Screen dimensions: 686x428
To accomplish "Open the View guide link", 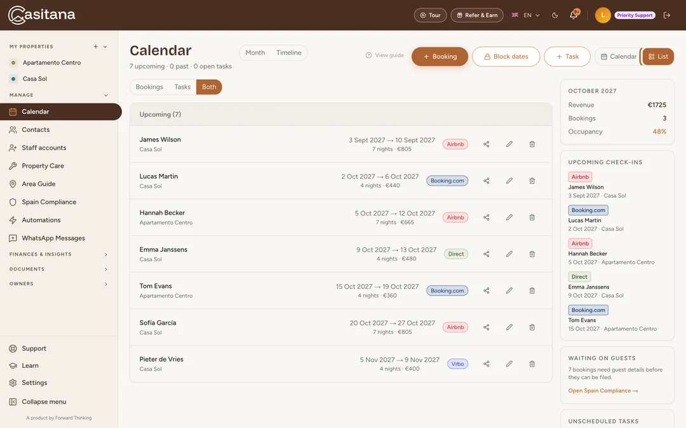I will tap(384, 55).
